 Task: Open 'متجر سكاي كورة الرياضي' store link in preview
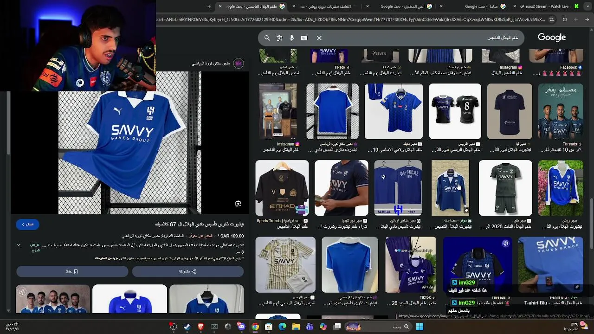tap(211, 64)
